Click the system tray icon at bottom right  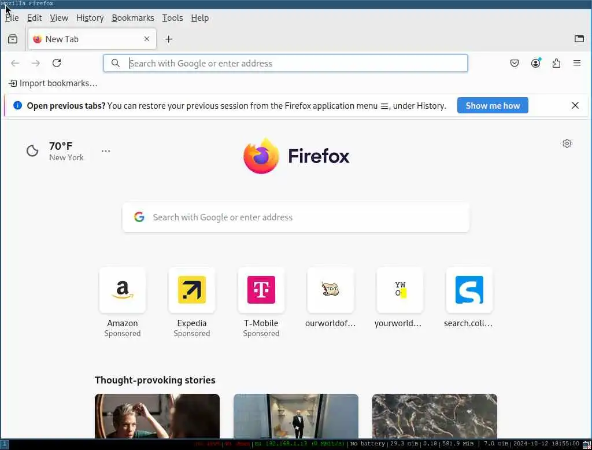point(587,444)
